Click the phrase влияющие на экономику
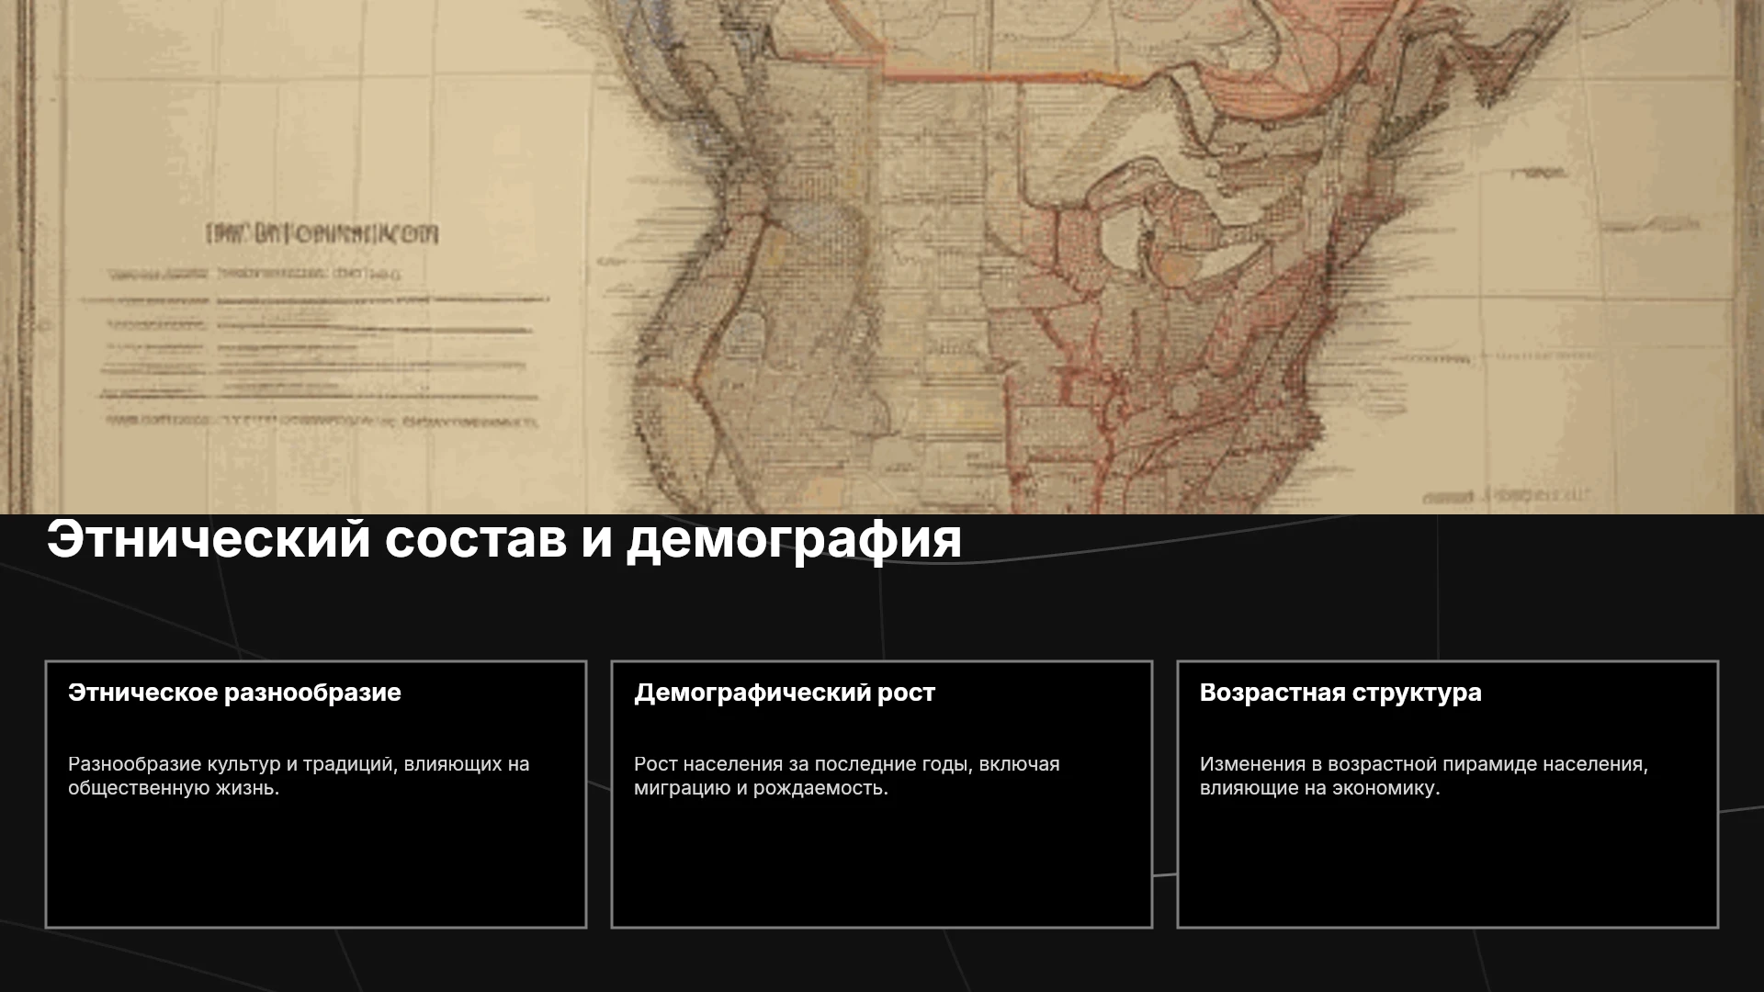 tap(1319, 789)
